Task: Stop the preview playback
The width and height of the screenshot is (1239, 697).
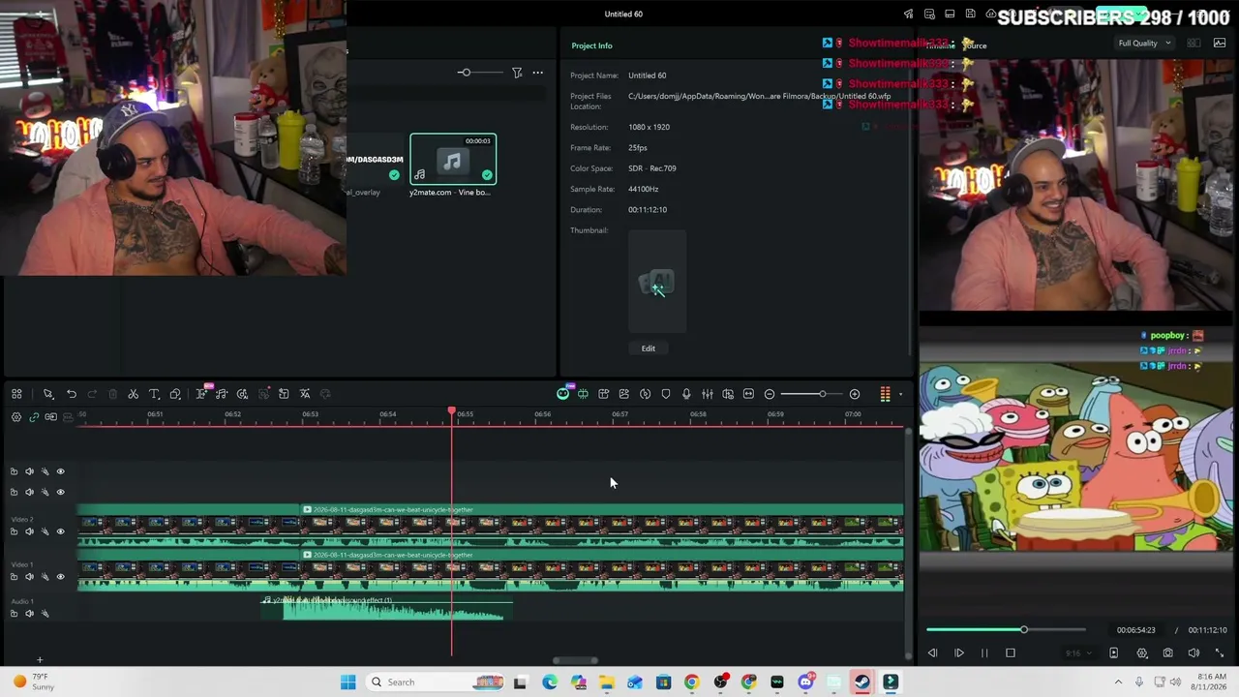Action: (1011, 653)
